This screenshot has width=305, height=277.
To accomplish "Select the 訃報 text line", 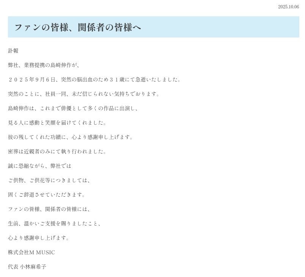I will click(13, 51).
